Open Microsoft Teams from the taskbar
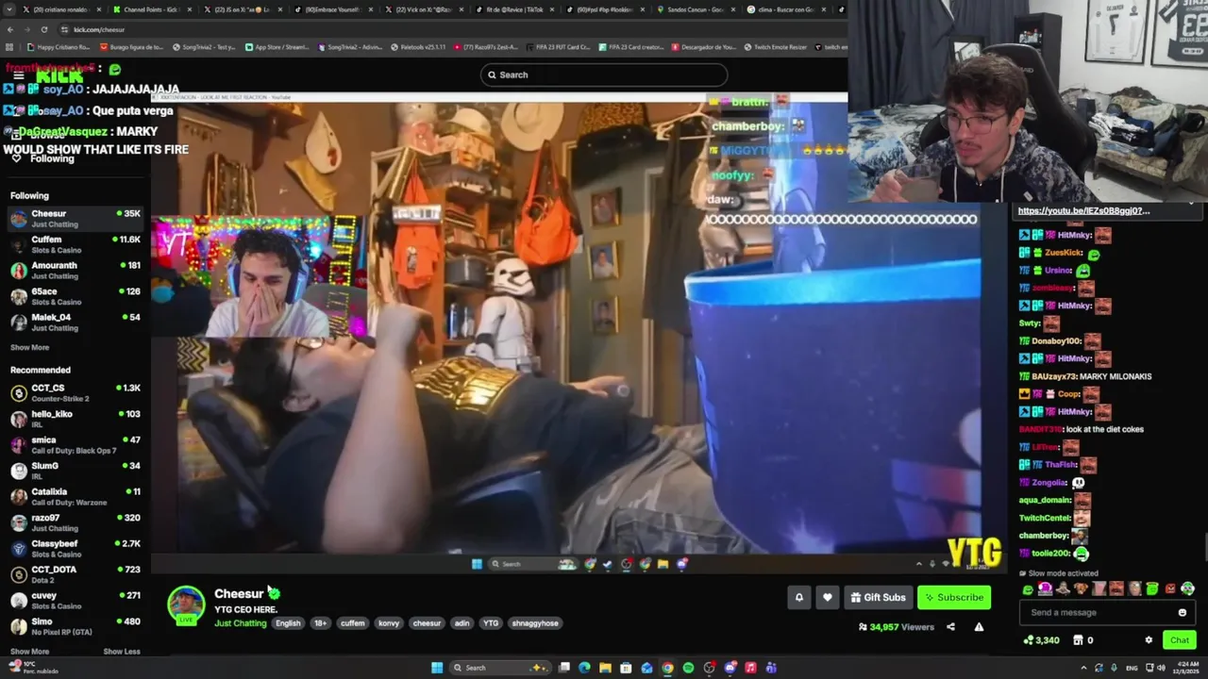This screenshot has height=679, width=1208. point(771,668)
